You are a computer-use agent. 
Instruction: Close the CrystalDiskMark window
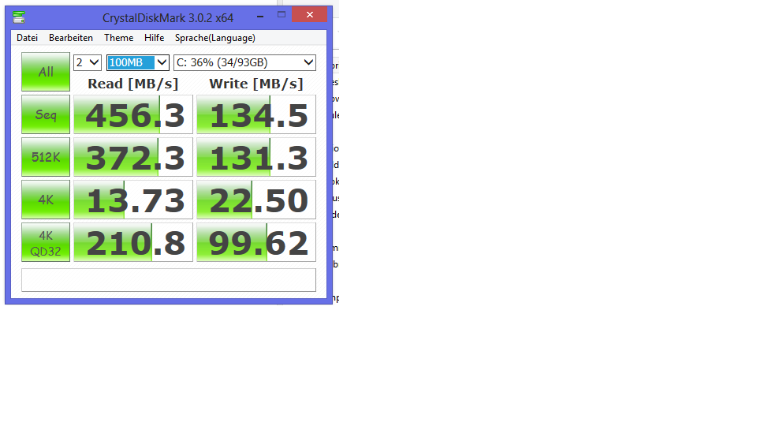(309, 15)
